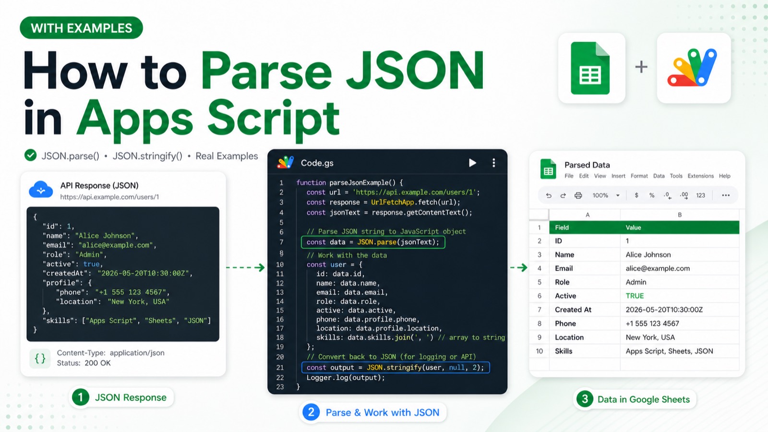
Task: Click the Code.gs file name
Action: pyautogui.click(x=317, y=163)
